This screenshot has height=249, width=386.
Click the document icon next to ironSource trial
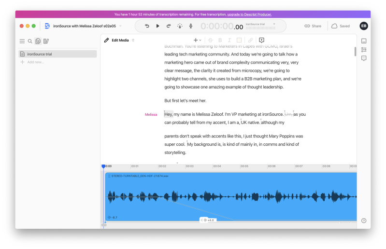click(22, 54)
